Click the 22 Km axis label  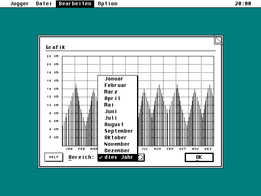(x=53, y=56)
